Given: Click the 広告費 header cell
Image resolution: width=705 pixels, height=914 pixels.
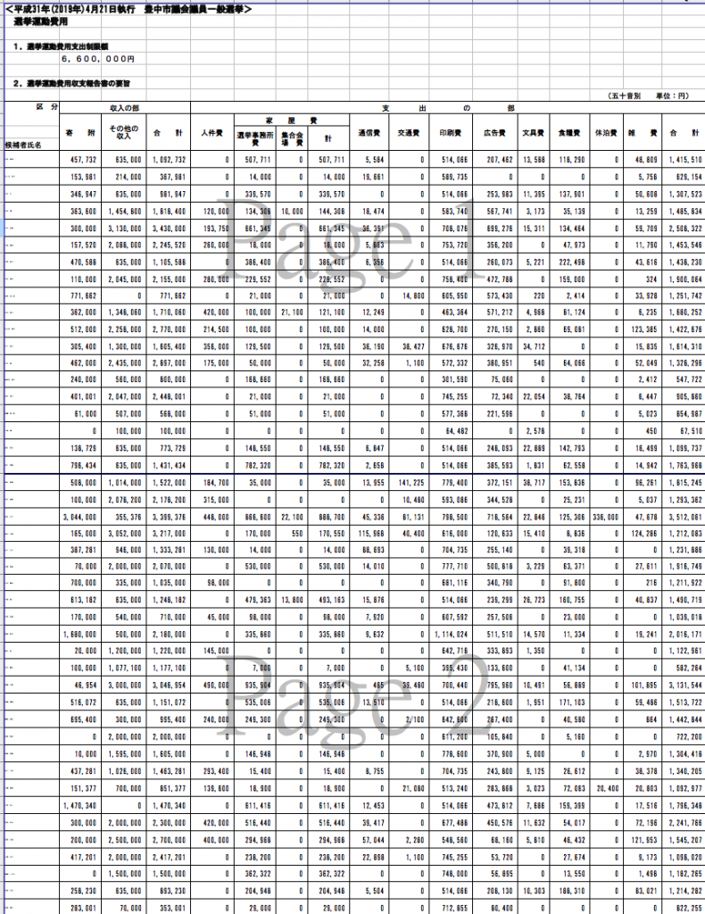Looking at the screenshot, I should pos(492,132).
